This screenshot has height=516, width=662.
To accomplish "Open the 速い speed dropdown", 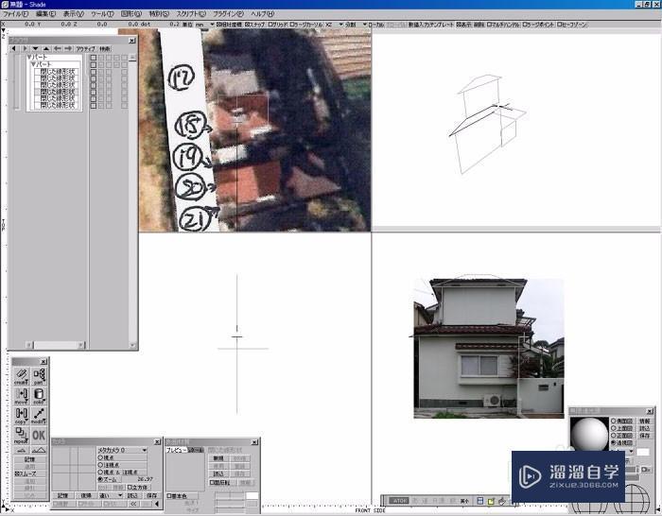I will 111,495.
